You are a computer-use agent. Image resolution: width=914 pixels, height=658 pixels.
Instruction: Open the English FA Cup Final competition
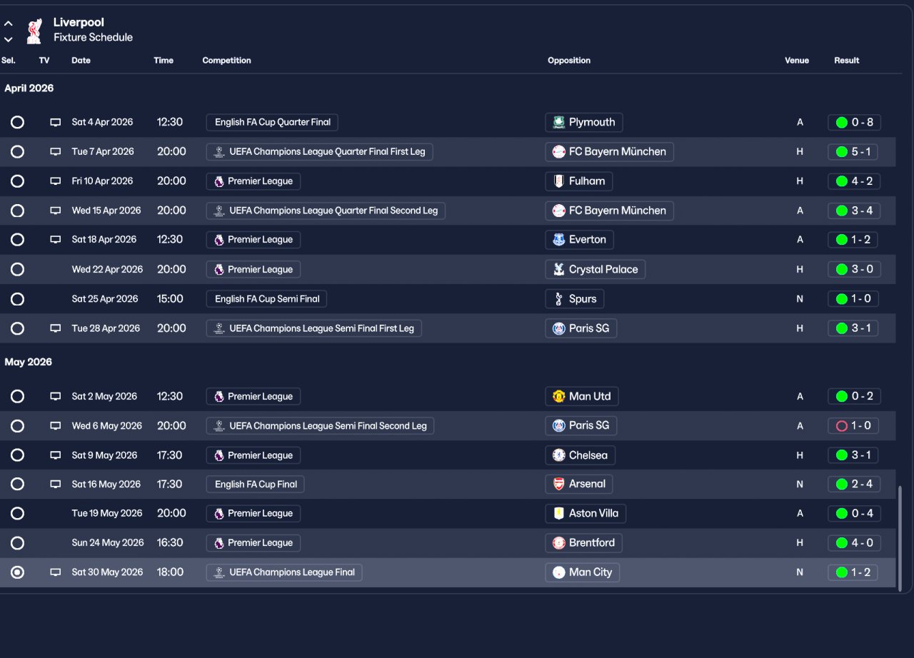pos(256,484)
